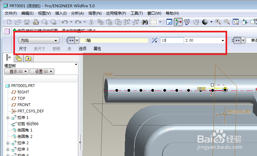Open the 分析(A) menu
The image size is (257, 156).
tap(78, 13)
